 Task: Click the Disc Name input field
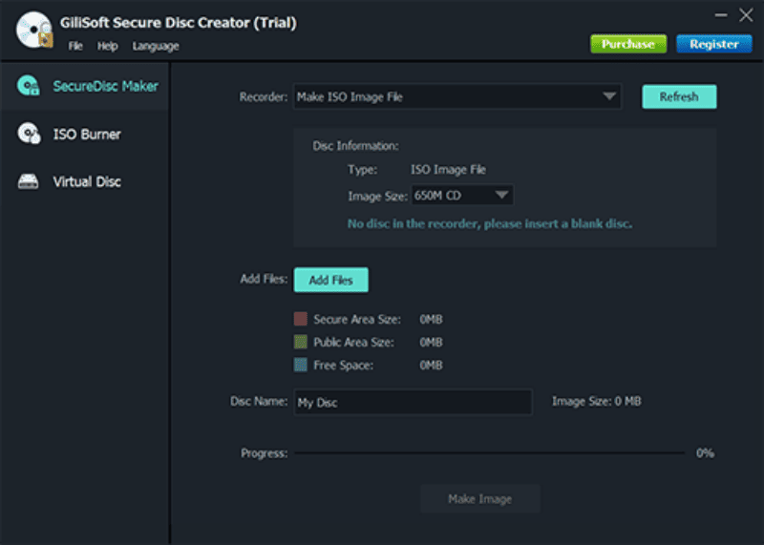tap(413, 402)
